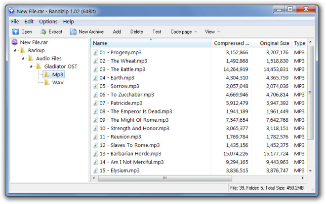The width and height of the screenshot is (326, 204).
Task: Click the audio file icon for 15 - Elysium.mp3
Action: pos(95,170)
